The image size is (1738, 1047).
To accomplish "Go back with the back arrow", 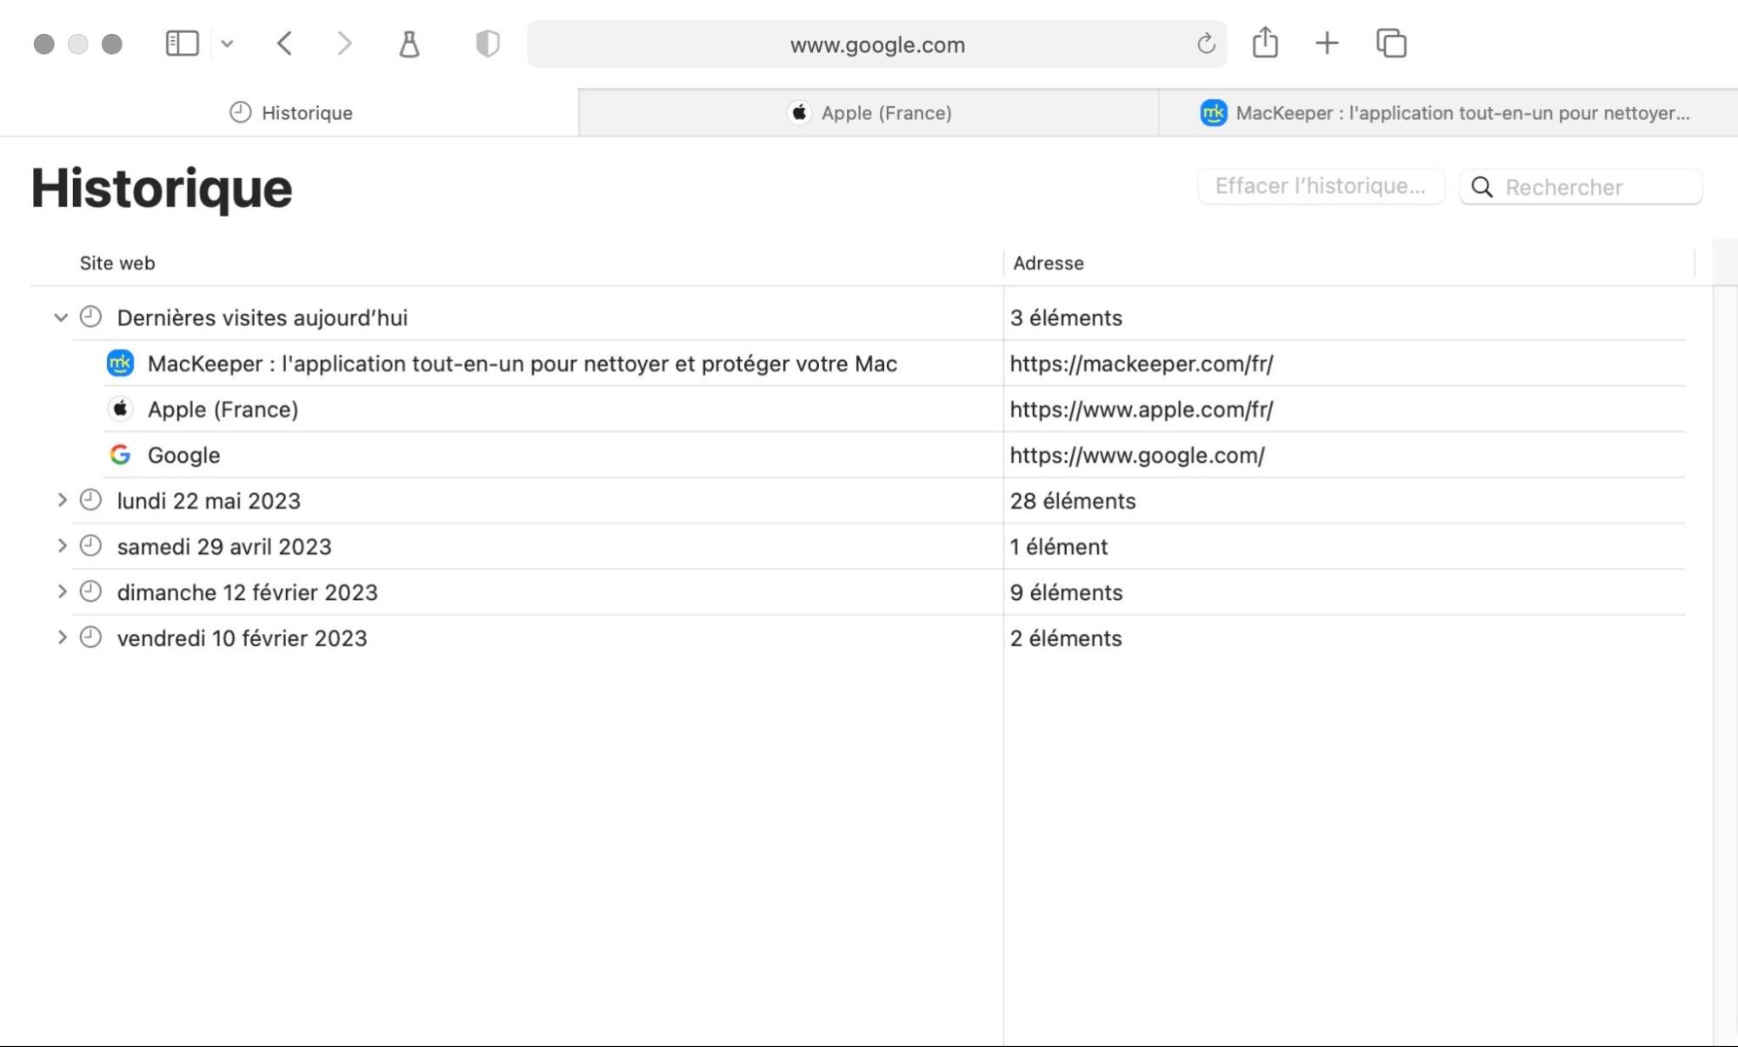I will point(284,43).
